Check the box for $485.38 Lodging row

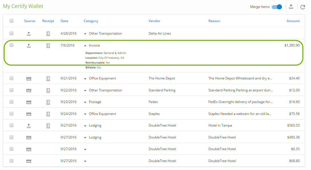coord(11,137)
